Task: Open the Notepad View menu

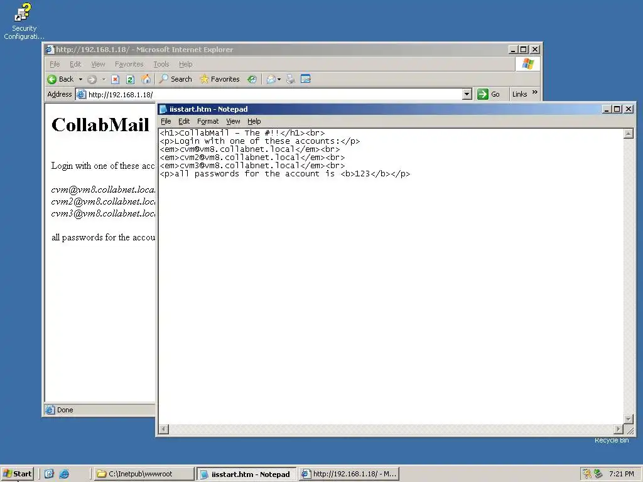Action: 233,121
